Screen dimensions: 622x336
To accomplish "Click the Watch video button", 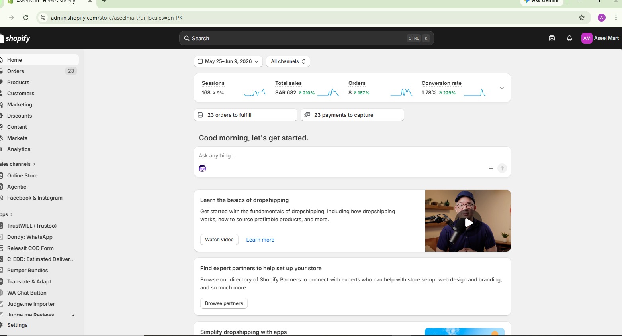I will [x=219, y=240].
